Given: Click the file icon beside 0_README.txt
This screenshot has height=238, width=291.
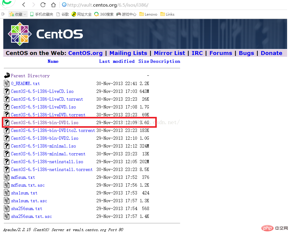Looking at the screenshot, I should coord(7,83).
